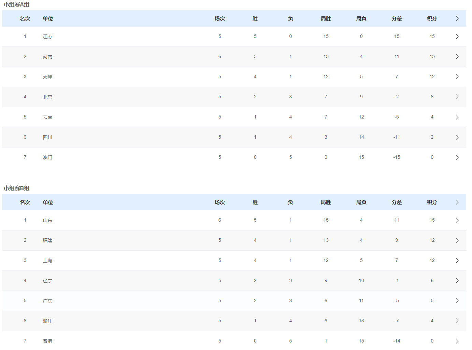Screen dimensions: 472x350
Task: Click the 上海 row chevron
Action: pyautogui.click(x=457, y=261)
